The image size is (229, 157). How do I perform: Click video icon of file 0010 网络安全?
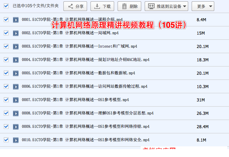[16, 140]
